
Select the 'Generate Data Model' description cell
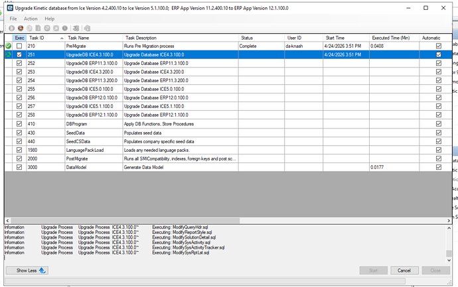tap(181, 167)
